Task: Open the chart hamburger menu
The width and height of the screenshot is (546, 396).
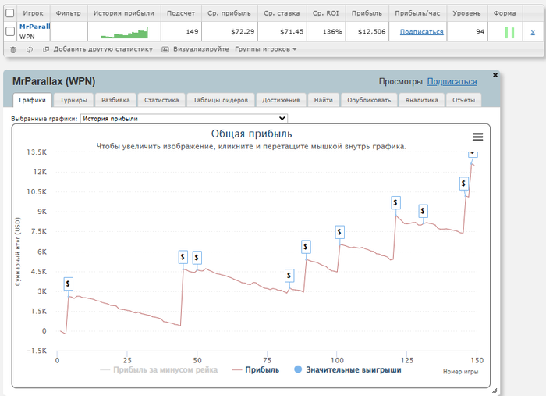Action: coord(477,137)
